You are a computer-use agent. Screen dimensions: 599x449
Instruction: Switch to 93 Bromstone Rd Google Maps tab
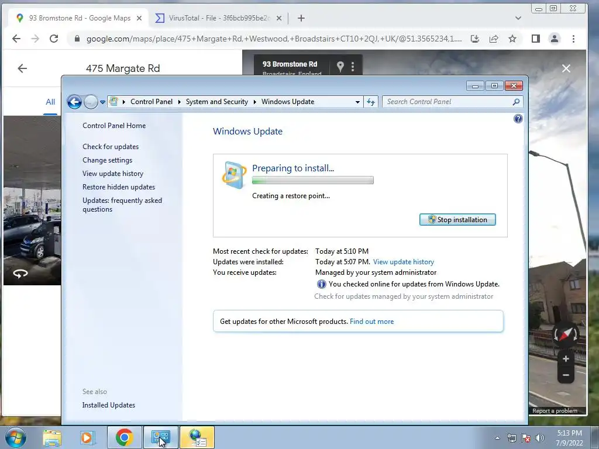80,18
